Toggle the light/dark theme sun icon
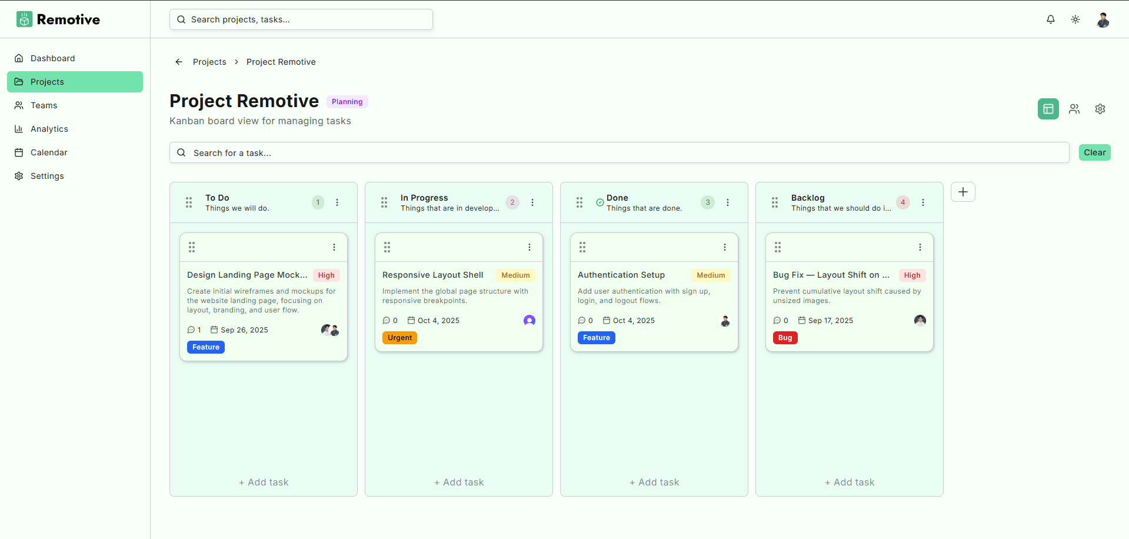The height and width of the screenshot is (539, 1129). click(1075, 19)
